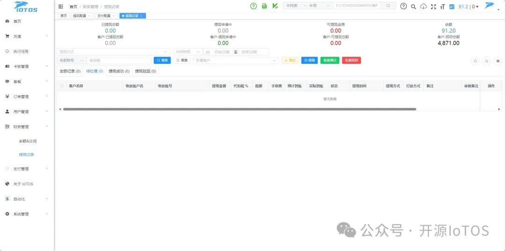
Task: Click the right arrow of table scrollbar
Action: 499,109
